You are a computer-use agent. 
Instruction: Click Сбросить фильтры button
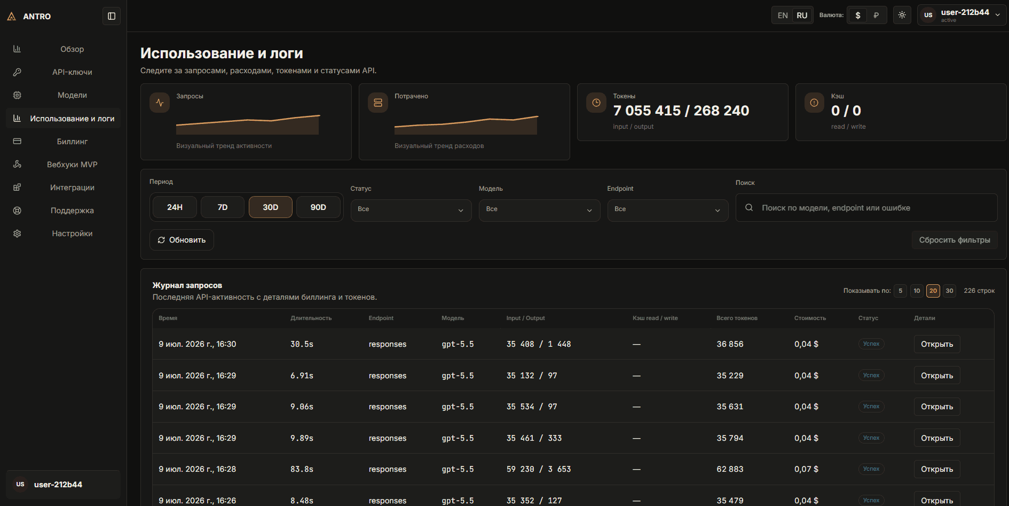(x=955, y=240)
